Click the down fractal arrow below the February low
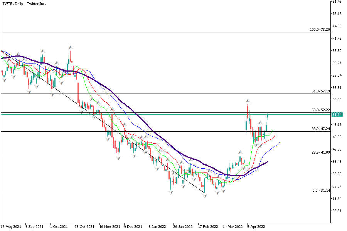347x231 pixels. [205, 196]
